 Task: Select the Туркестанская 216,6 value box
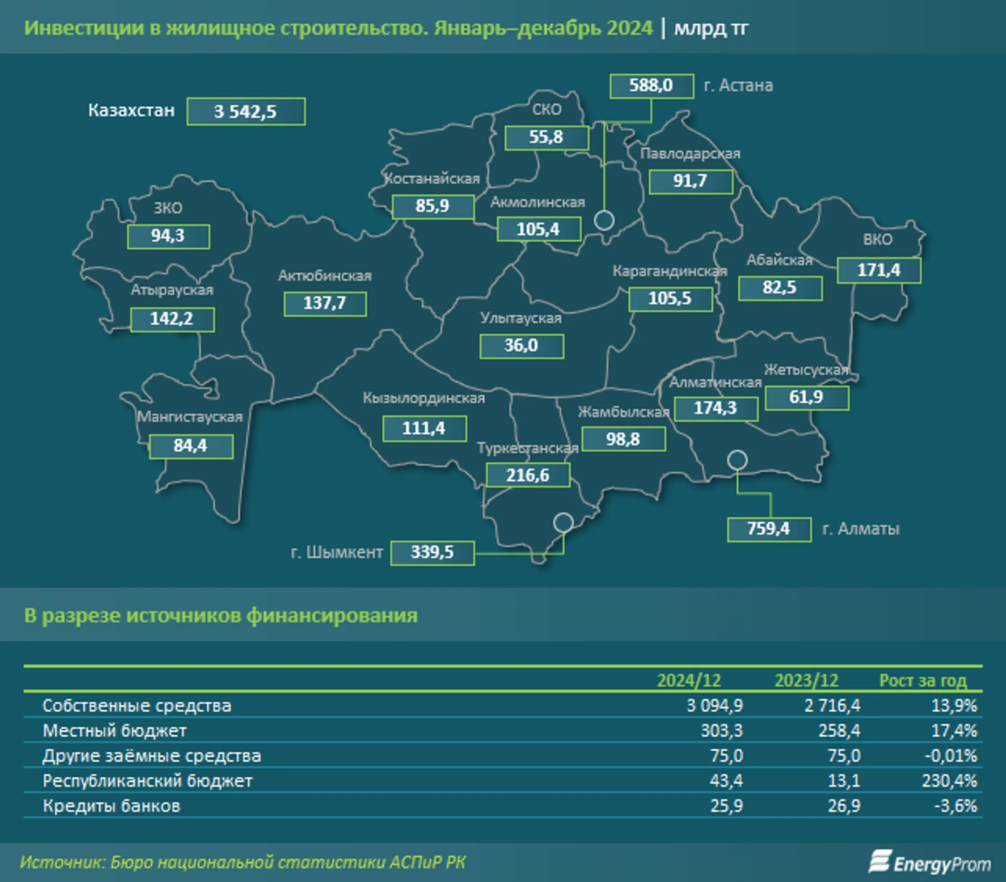click(528, 475)
